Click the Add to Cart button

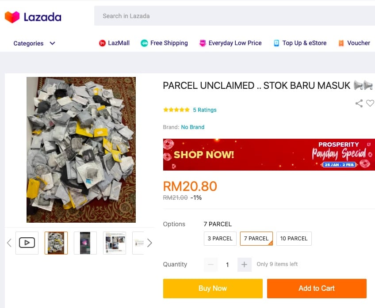[317, 289]
